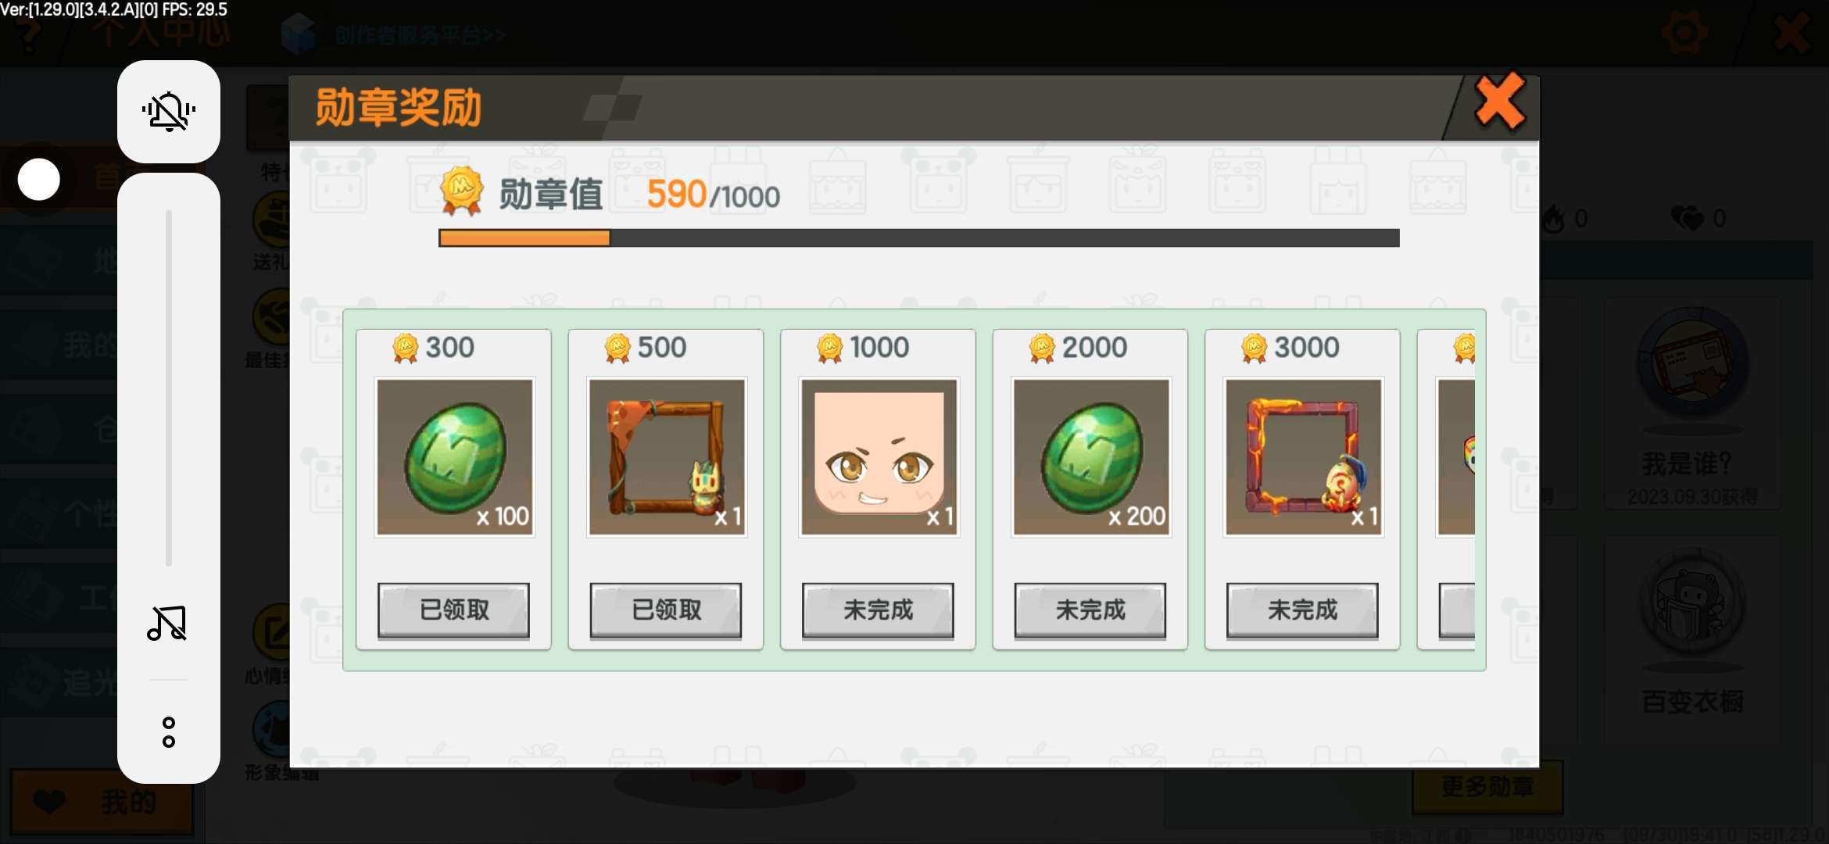The image size is (1829, 844).
Task: Click 未完成 button under the 2000 reward
Action: click(1090, 610)
